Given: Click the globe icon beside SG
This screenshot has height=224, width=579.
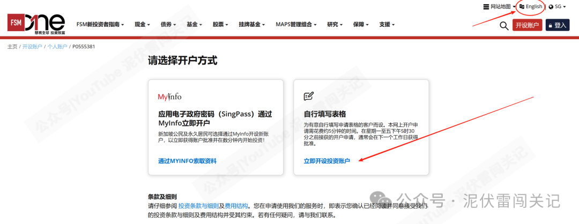Looking at the screenshot, I should click(x=551, y=6).
